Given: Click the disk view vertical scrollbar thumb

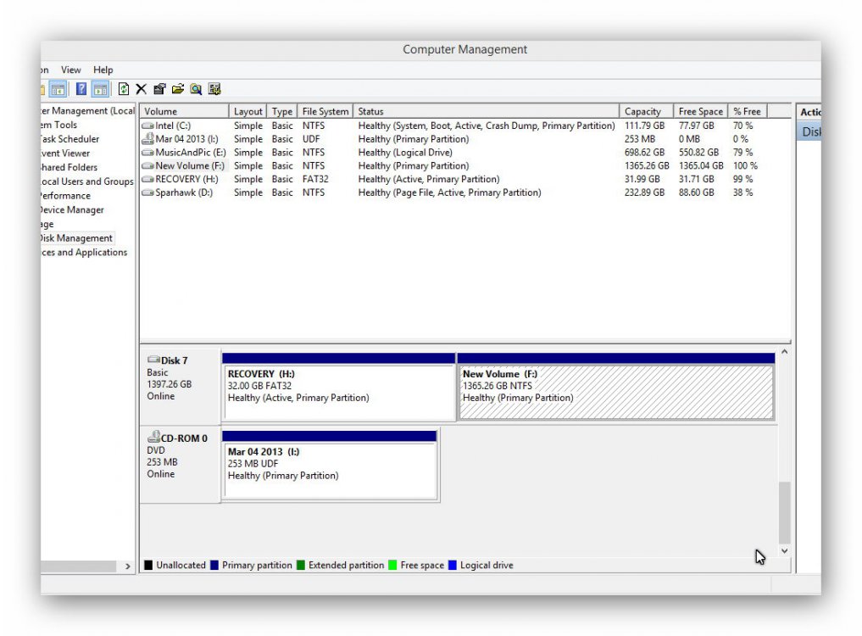Looking at the screenshot, I should 785,513.
